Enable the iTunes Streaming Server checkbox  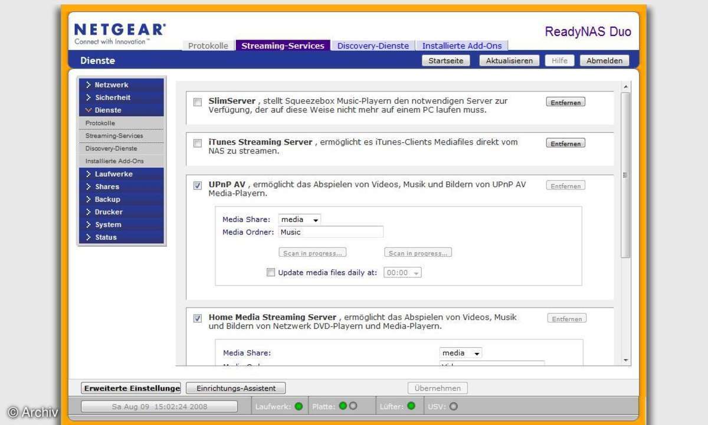point(198,143)
